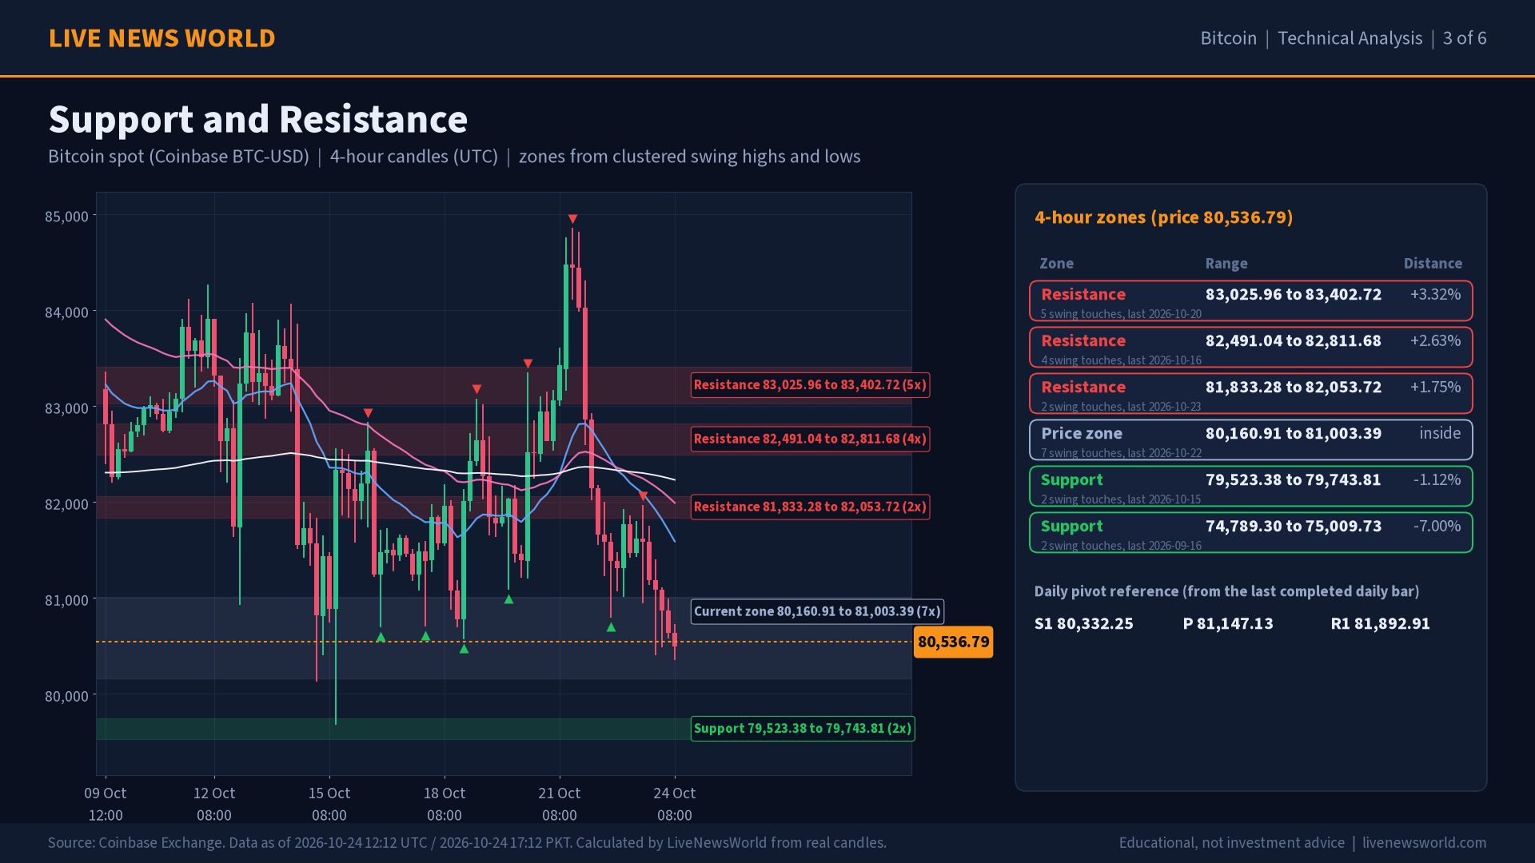1535x863 pixels.
Task: Click the Technical Analysis header label
Action: click(x=1350, y=38)
